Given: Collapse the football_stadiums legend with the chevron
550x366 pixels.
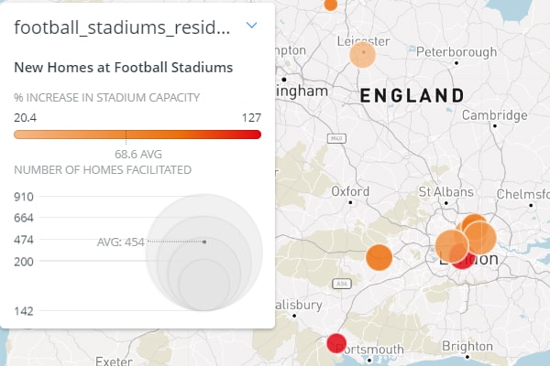Looking at the screenshot, I should tap(251, 26).
